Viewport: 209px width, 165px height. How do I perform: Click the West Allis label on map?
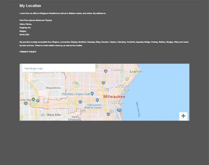pos(54,115)
